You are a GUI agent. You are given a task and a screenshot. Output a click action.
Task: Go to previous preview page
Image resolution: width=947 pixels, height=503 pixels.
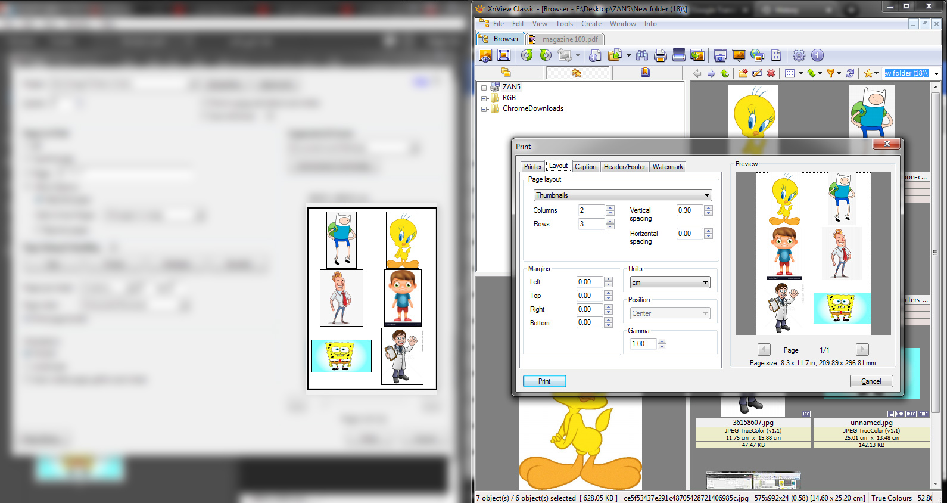click(x=764, y=350)
